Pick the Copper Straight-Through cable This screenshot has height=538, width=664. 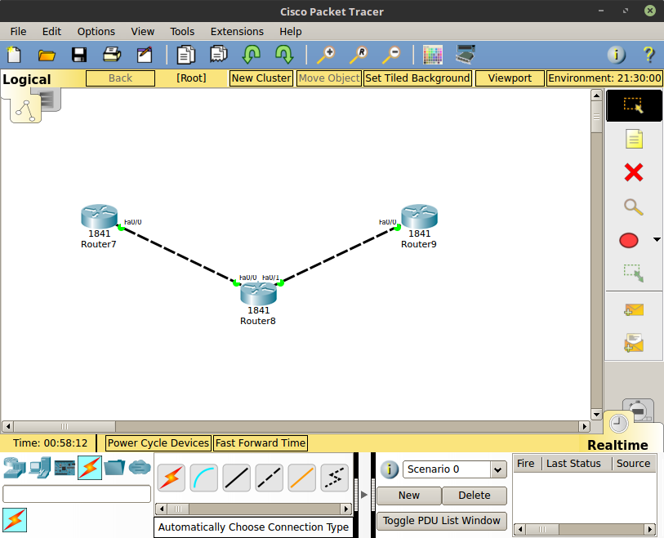[236, 478]
